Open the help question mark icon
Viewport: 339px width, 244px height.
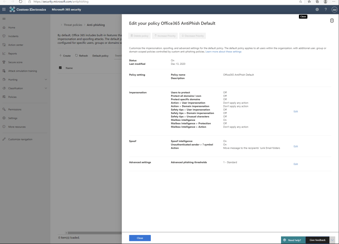tap(325, 9)
